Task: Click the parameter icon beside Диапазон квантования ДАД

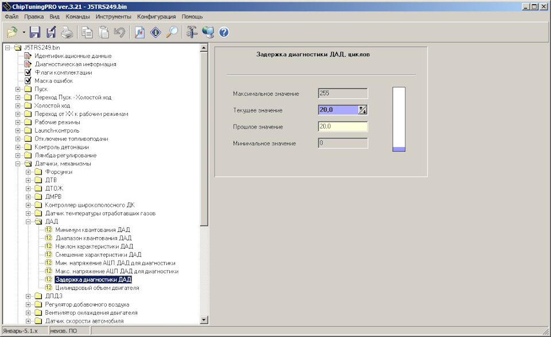Action: 48,238
